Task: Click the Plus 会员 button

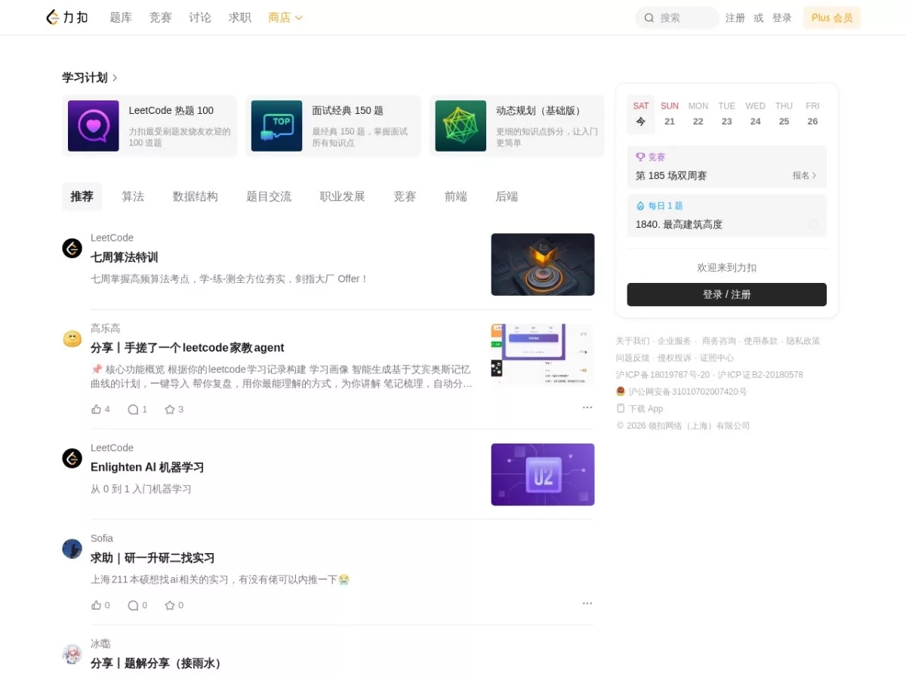Action: tap(832, 17)
